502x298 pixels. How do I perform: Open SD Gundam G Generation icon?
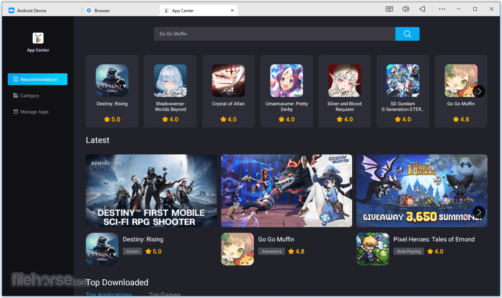403,81
